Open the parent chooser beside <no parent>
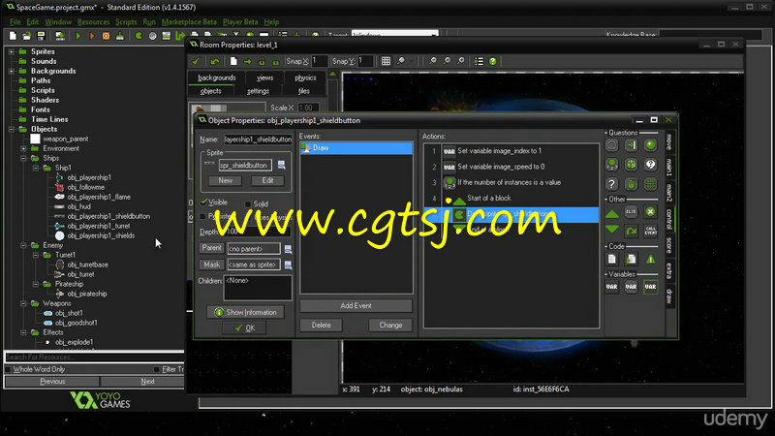Screen dimensions: 775x436 (x=288, y=249)
